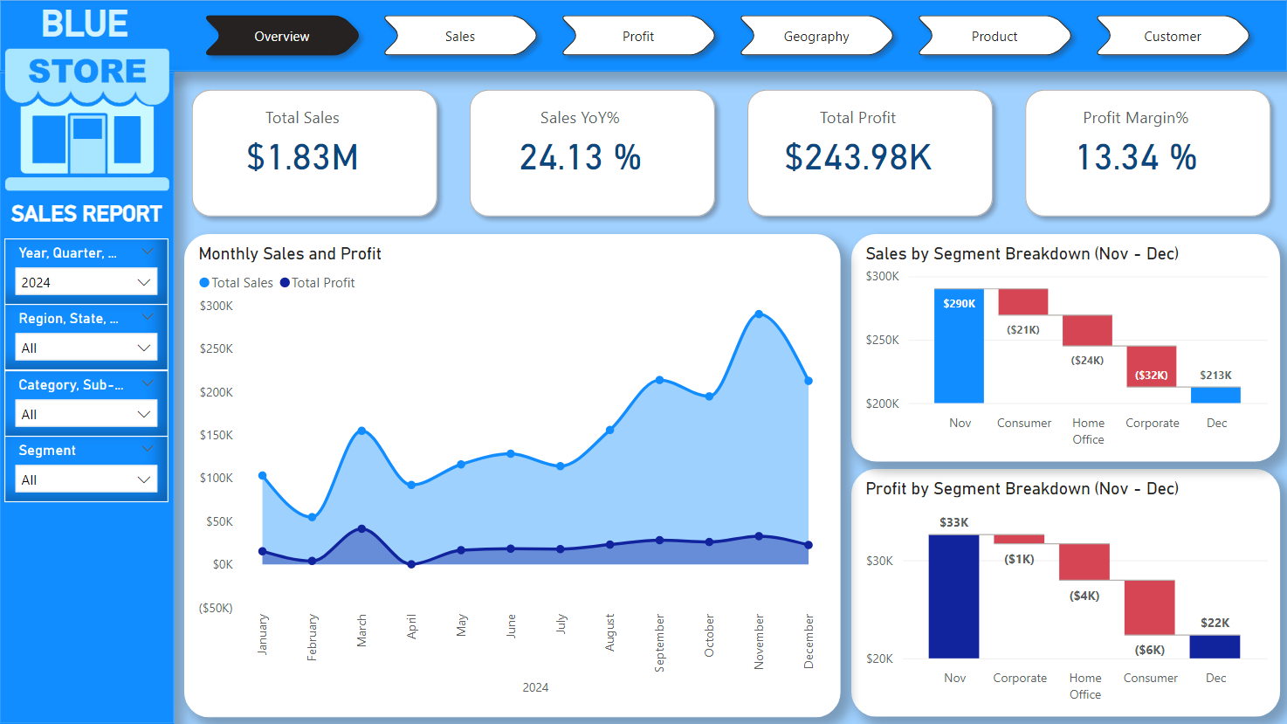This screenshot has height=724, width=1287.
Task: Go to the Geography page
Action: (x=816, y=37)
